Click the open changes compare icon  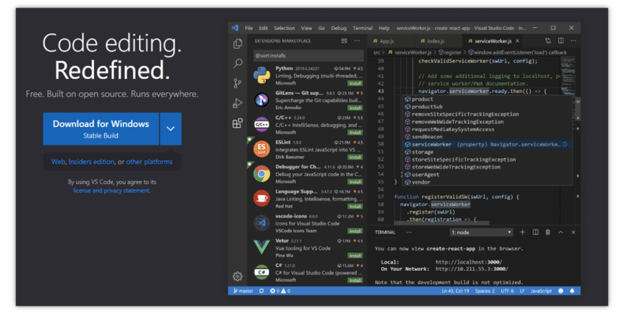point(548,40)
